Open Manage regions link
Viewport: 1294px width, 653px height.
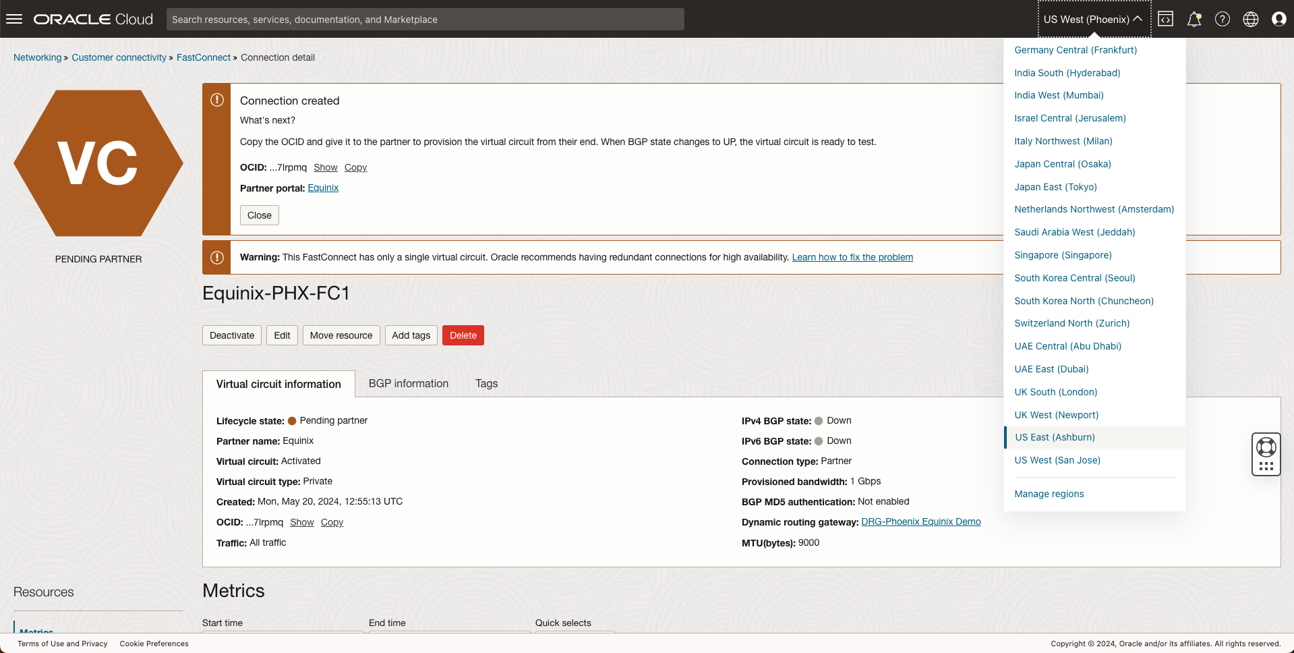pyautogui.click(x=1049, y=494)
